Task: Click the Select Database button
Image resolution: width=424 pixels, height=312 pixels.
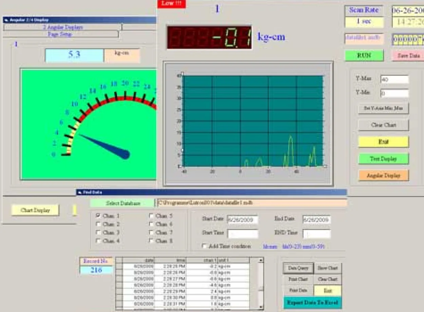Action: click(123, 203)
